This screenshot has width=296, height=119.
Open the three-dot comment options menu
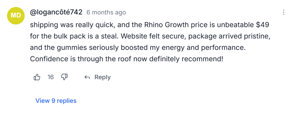point(284,12)
